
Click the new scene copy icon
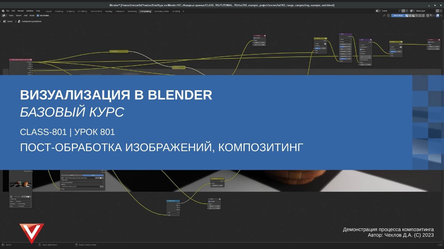coord(403,11)
